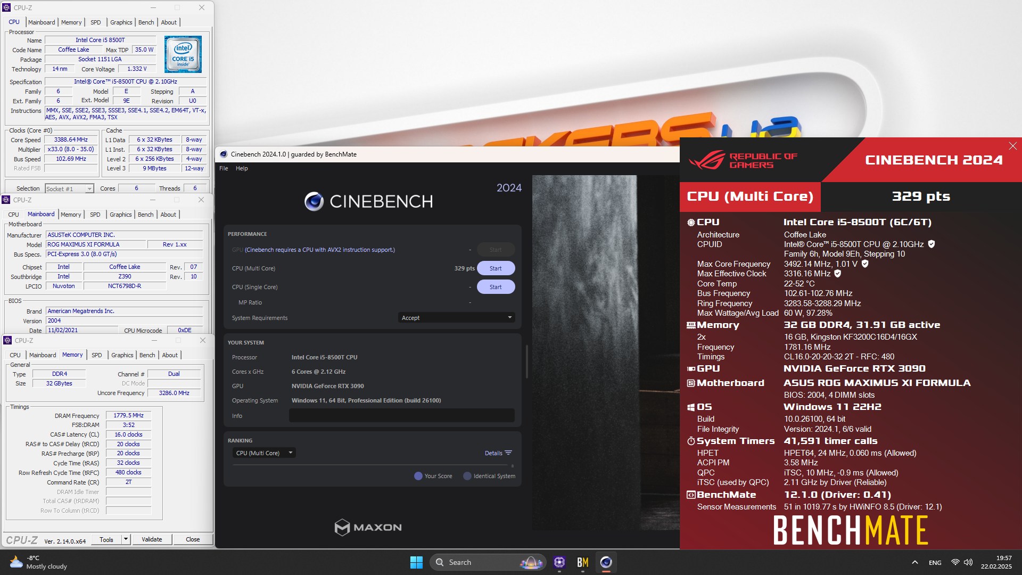
Task: Select Graphics tab in bottom CPU-Z window
Action: coord(122,355)
